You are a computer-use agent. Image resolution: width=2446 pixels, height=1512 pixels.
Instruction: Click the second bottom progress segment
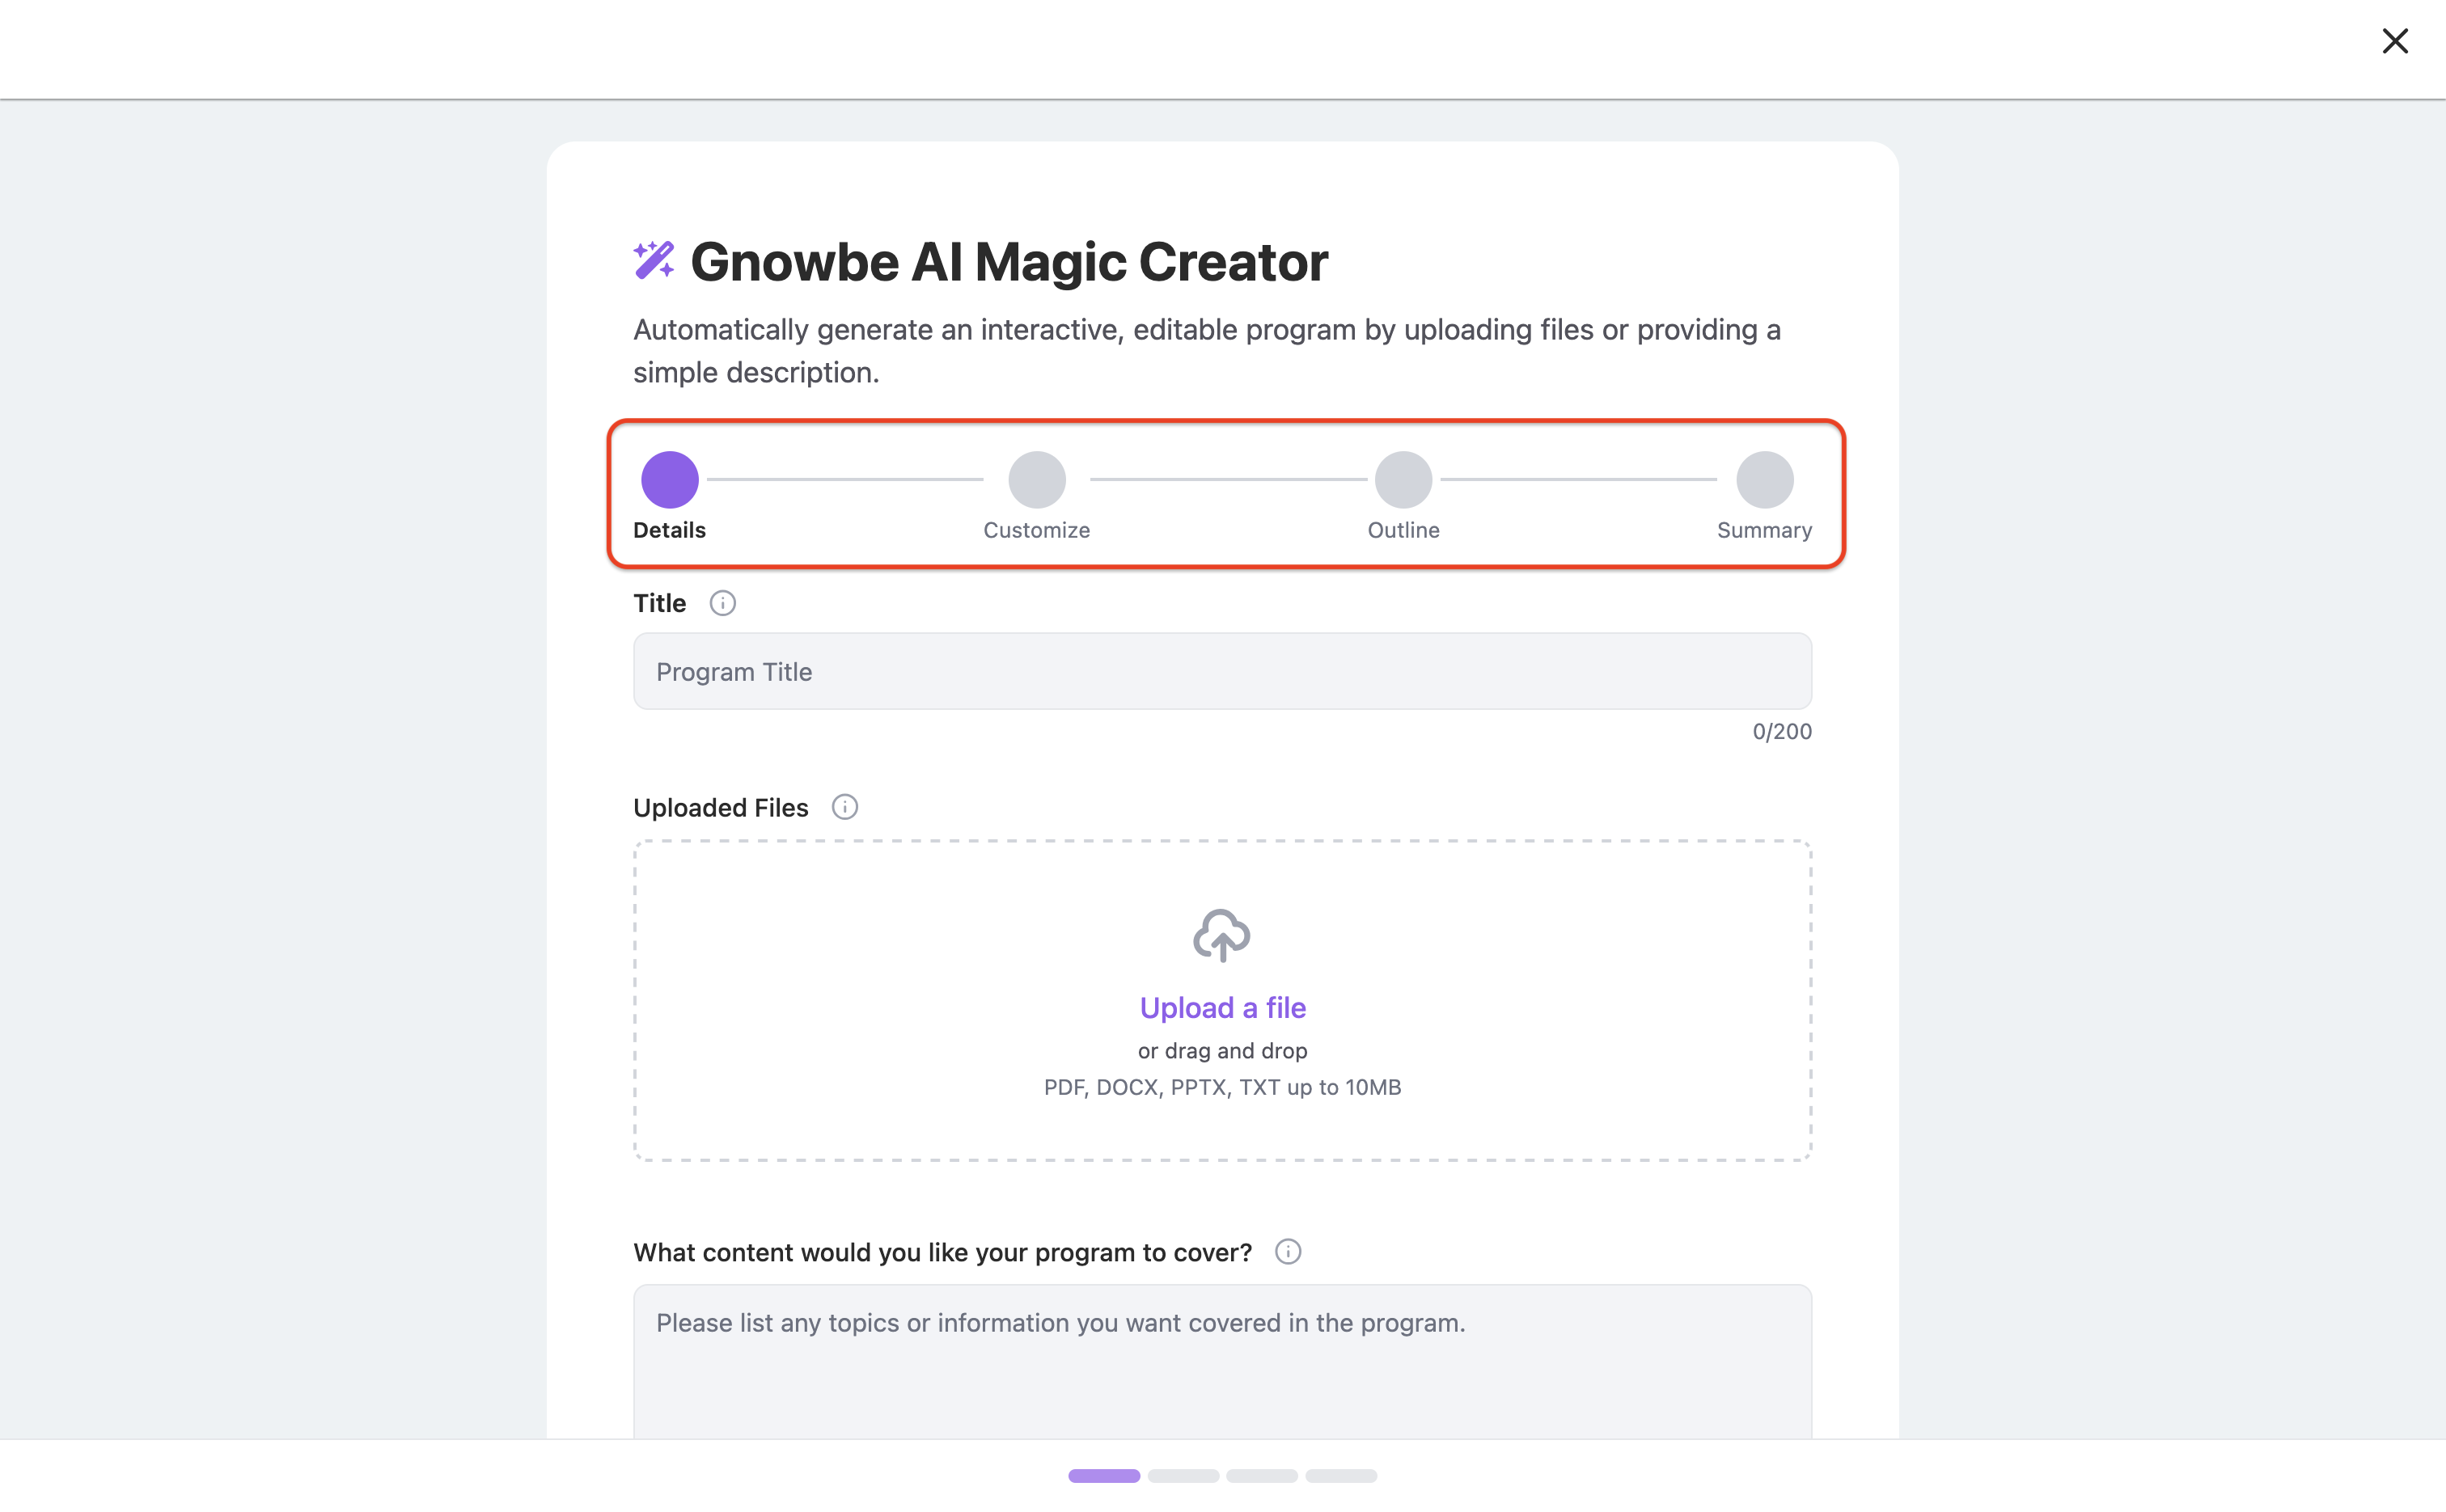point(1183,1476)
